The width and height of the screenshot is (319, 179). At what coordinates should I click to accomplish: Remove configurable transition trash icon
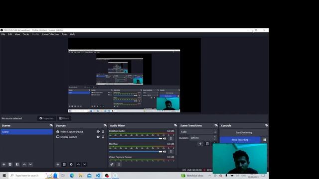[207, 144]
